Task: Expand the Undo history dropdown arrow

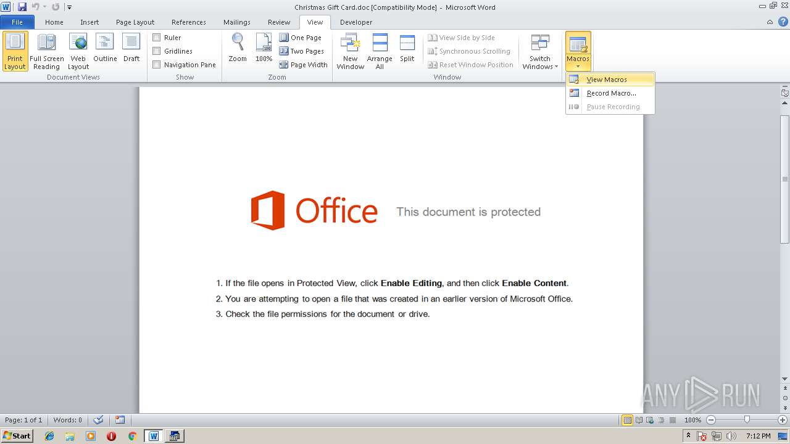Action: (44, 7)
